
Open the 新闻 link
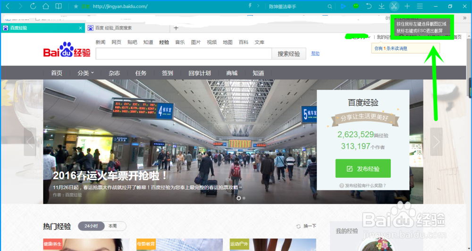(x=101, y=42)
